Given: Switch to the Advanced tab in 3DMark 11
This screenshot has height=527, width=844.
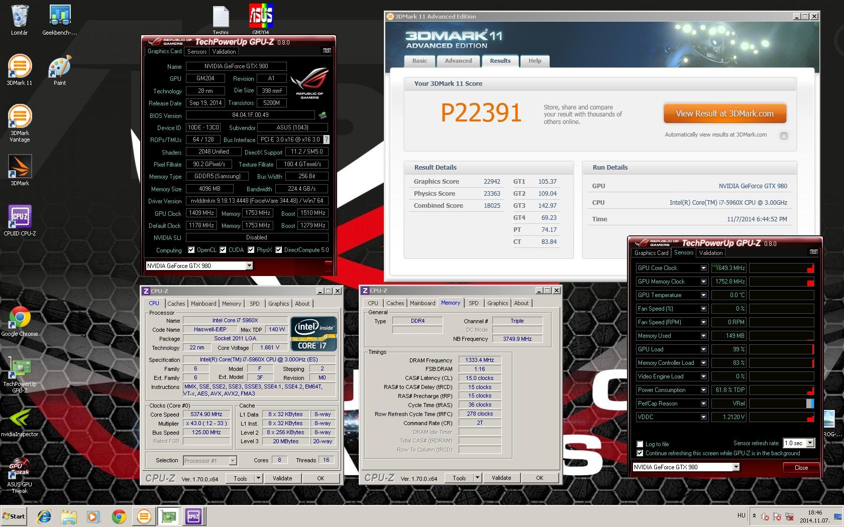Looking at the screenshot, I should point(458,61).
